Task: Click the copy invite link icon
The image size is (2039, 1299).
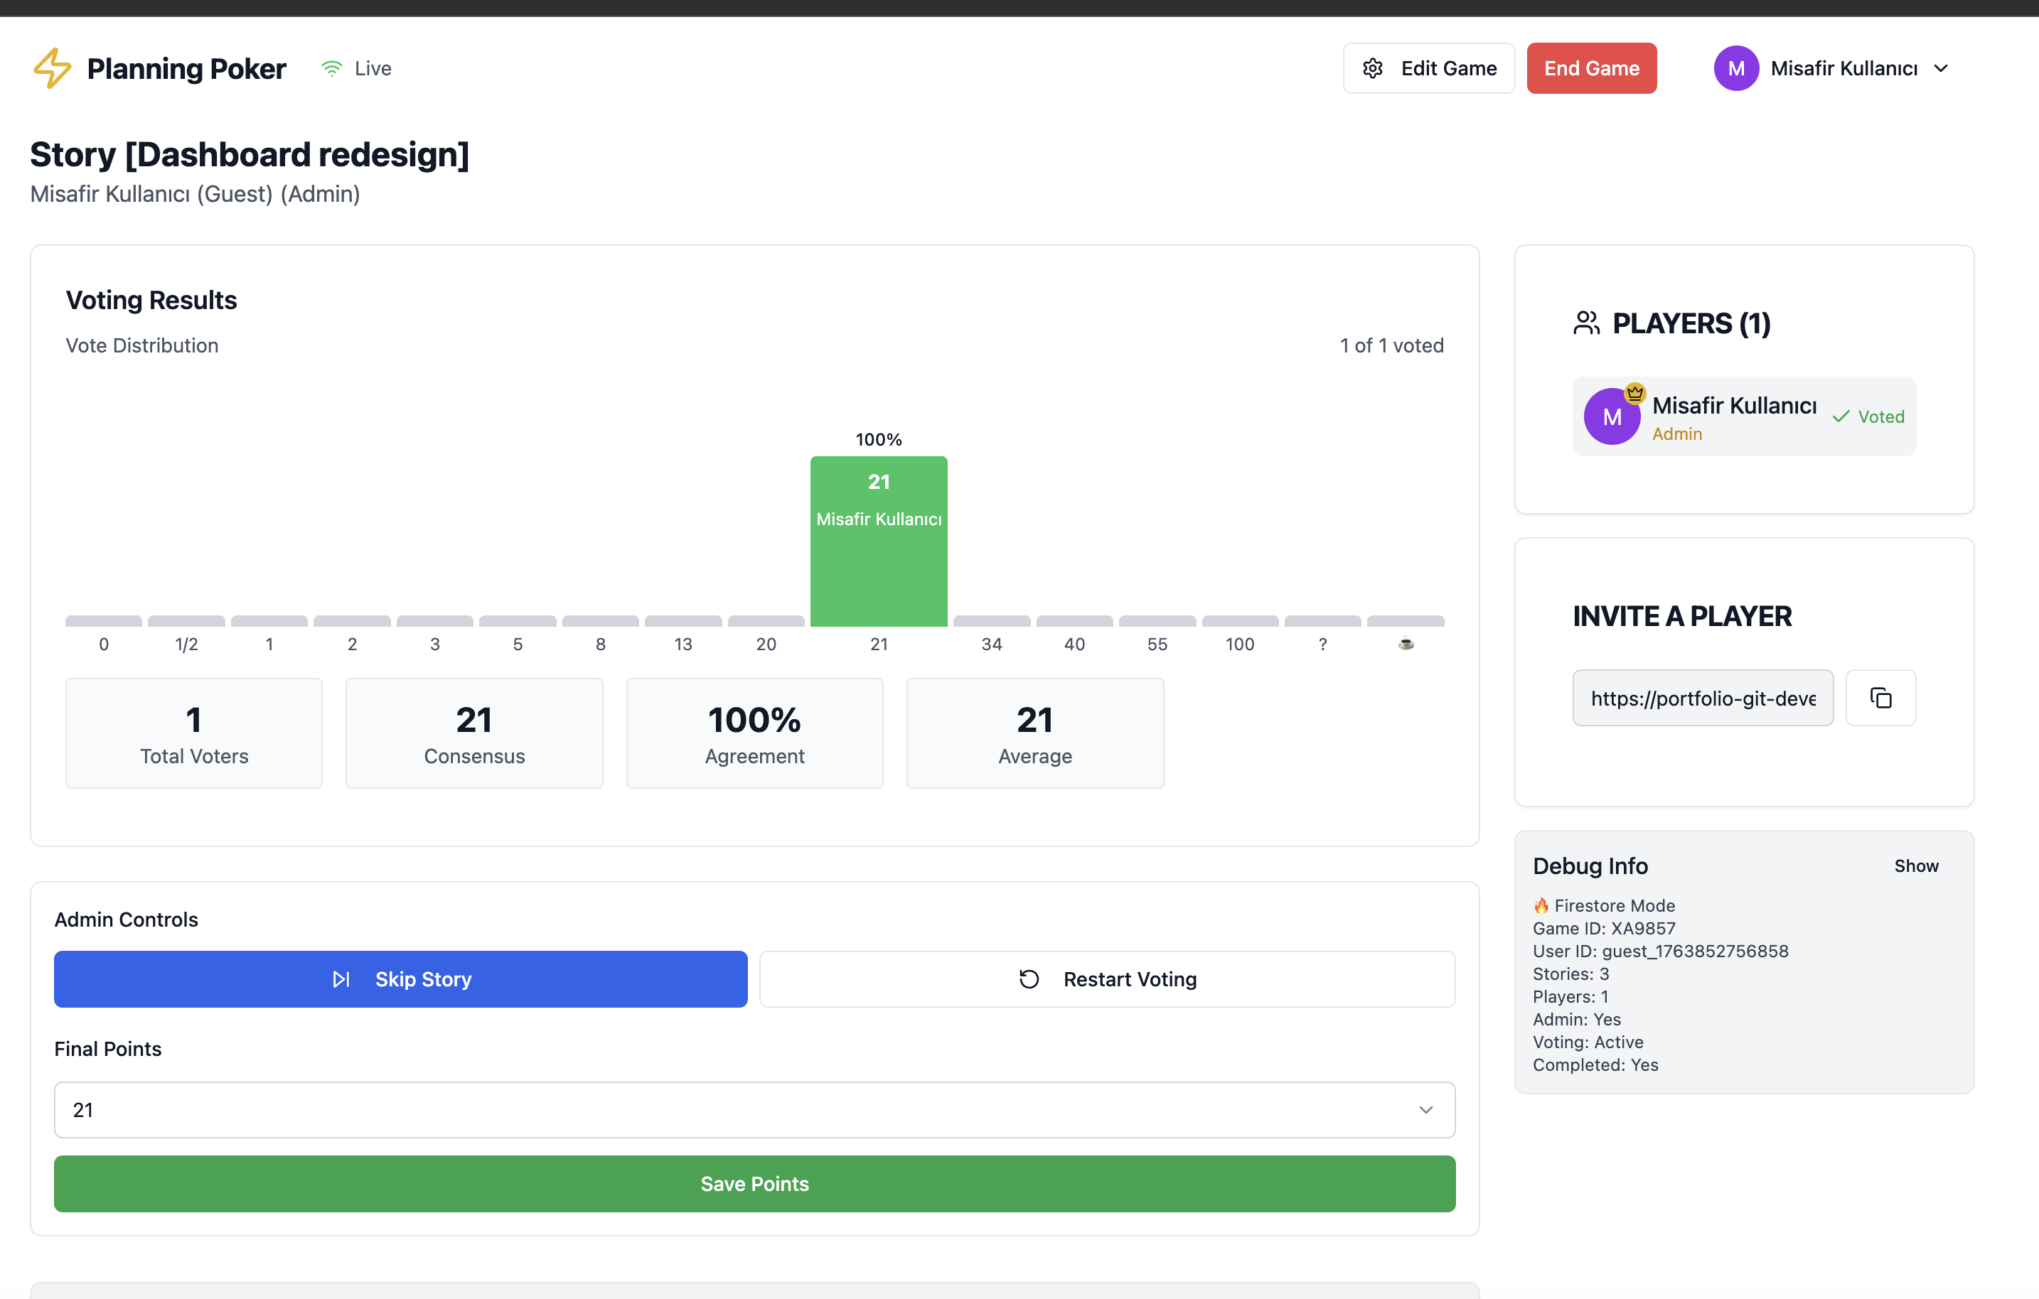Action: [x=1880, y=697]
